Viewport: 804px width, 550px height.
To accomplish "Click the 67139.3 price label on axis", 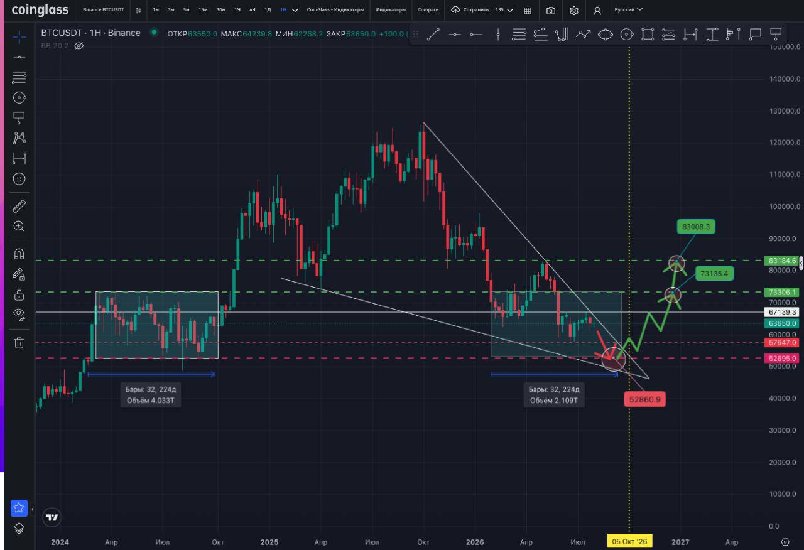I will pos(782,312).
